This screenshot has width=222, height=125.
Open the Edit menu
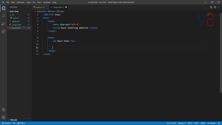(13, 2)
